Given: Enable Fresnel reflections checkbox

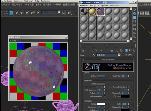Looking at the screenshot, I should point(129,87).
